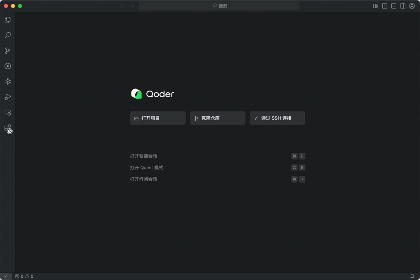Open the Explorer files view
The width and height of the screenshot is (420, 280).
click(7, 20)
